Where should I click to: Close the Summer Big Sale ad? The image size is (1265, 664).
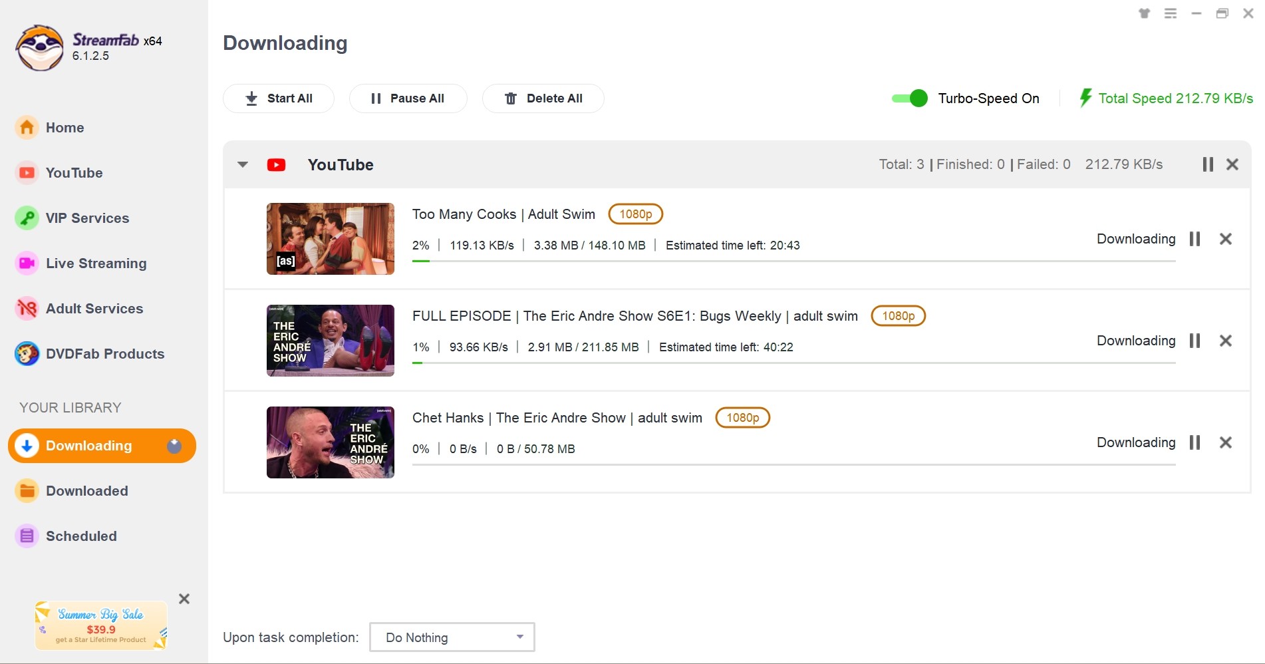(184, 599)
